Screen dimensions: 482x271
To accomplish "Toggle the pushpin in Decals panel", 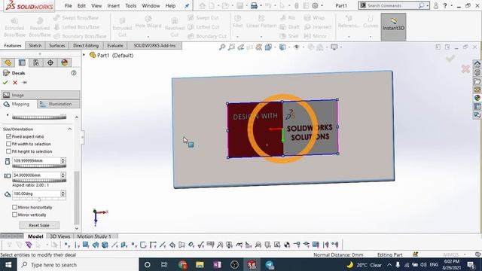I will pyautogui.click(x=25, y=82).
